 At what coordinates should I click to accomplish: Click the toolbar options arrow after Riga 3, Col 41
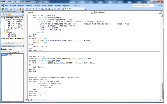pos(85,10)
